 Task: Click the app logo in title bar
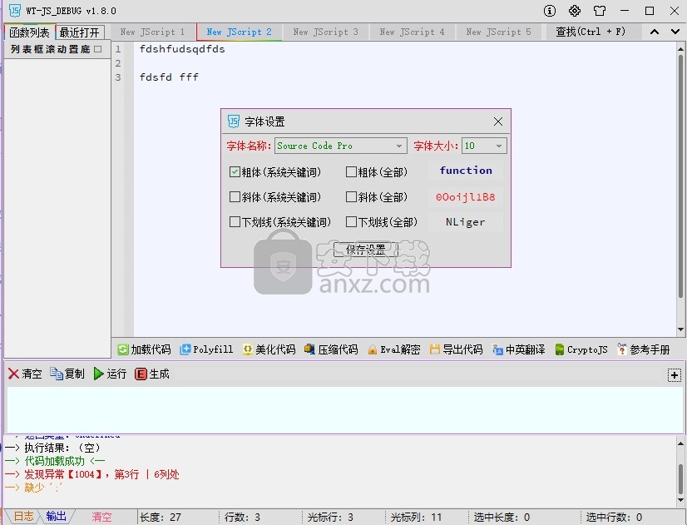click(15, 11)
